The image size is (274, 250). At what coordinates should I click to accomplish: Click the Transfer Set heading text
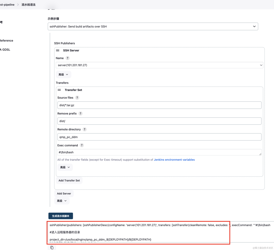click(x=73, y=90)
